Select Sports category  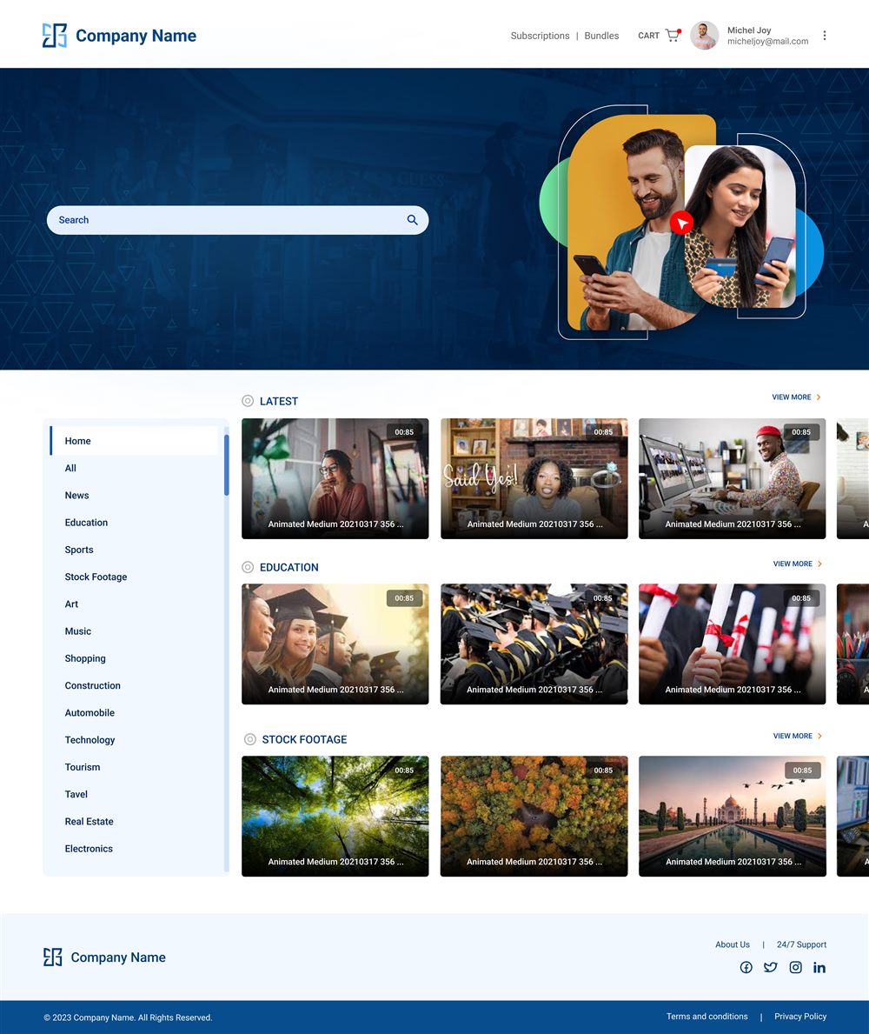(x=79, y=550)
